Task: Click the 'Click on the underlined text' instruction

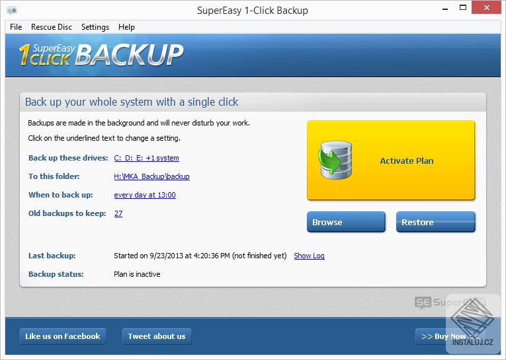Action: [105, 138]
